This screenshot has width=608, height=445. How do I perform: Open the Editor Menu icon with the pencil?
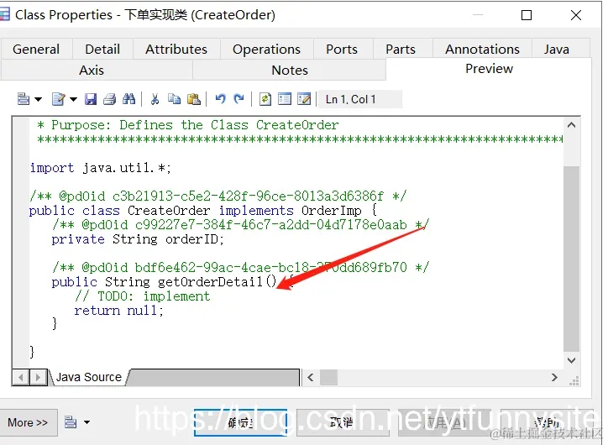click(x=59, y=99)
